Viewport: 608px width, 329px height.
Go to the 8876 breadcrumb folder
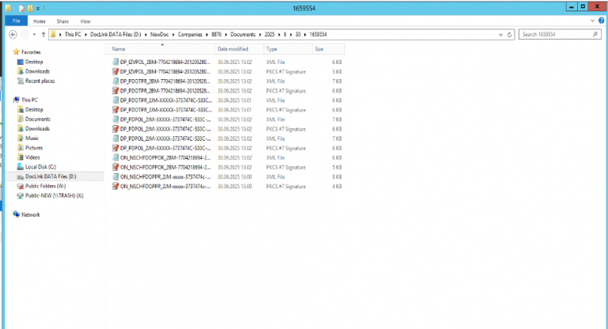point(216,35)
